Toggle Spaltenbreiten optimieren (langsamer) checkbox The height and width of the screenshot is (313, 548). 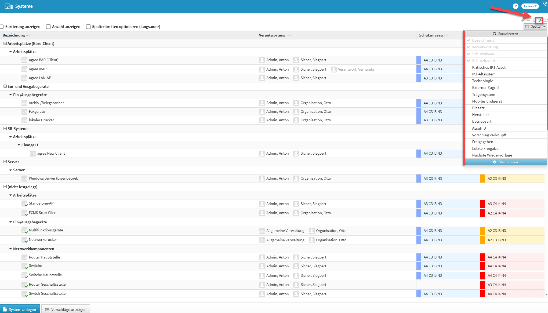(88, 27)
